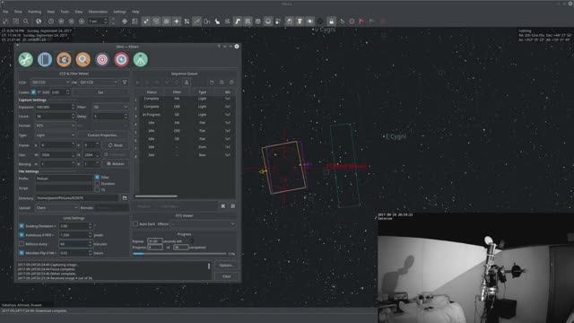Toggle the Guiding Deviation limit checkbox
574x323 pixels.
pos(22,226)
